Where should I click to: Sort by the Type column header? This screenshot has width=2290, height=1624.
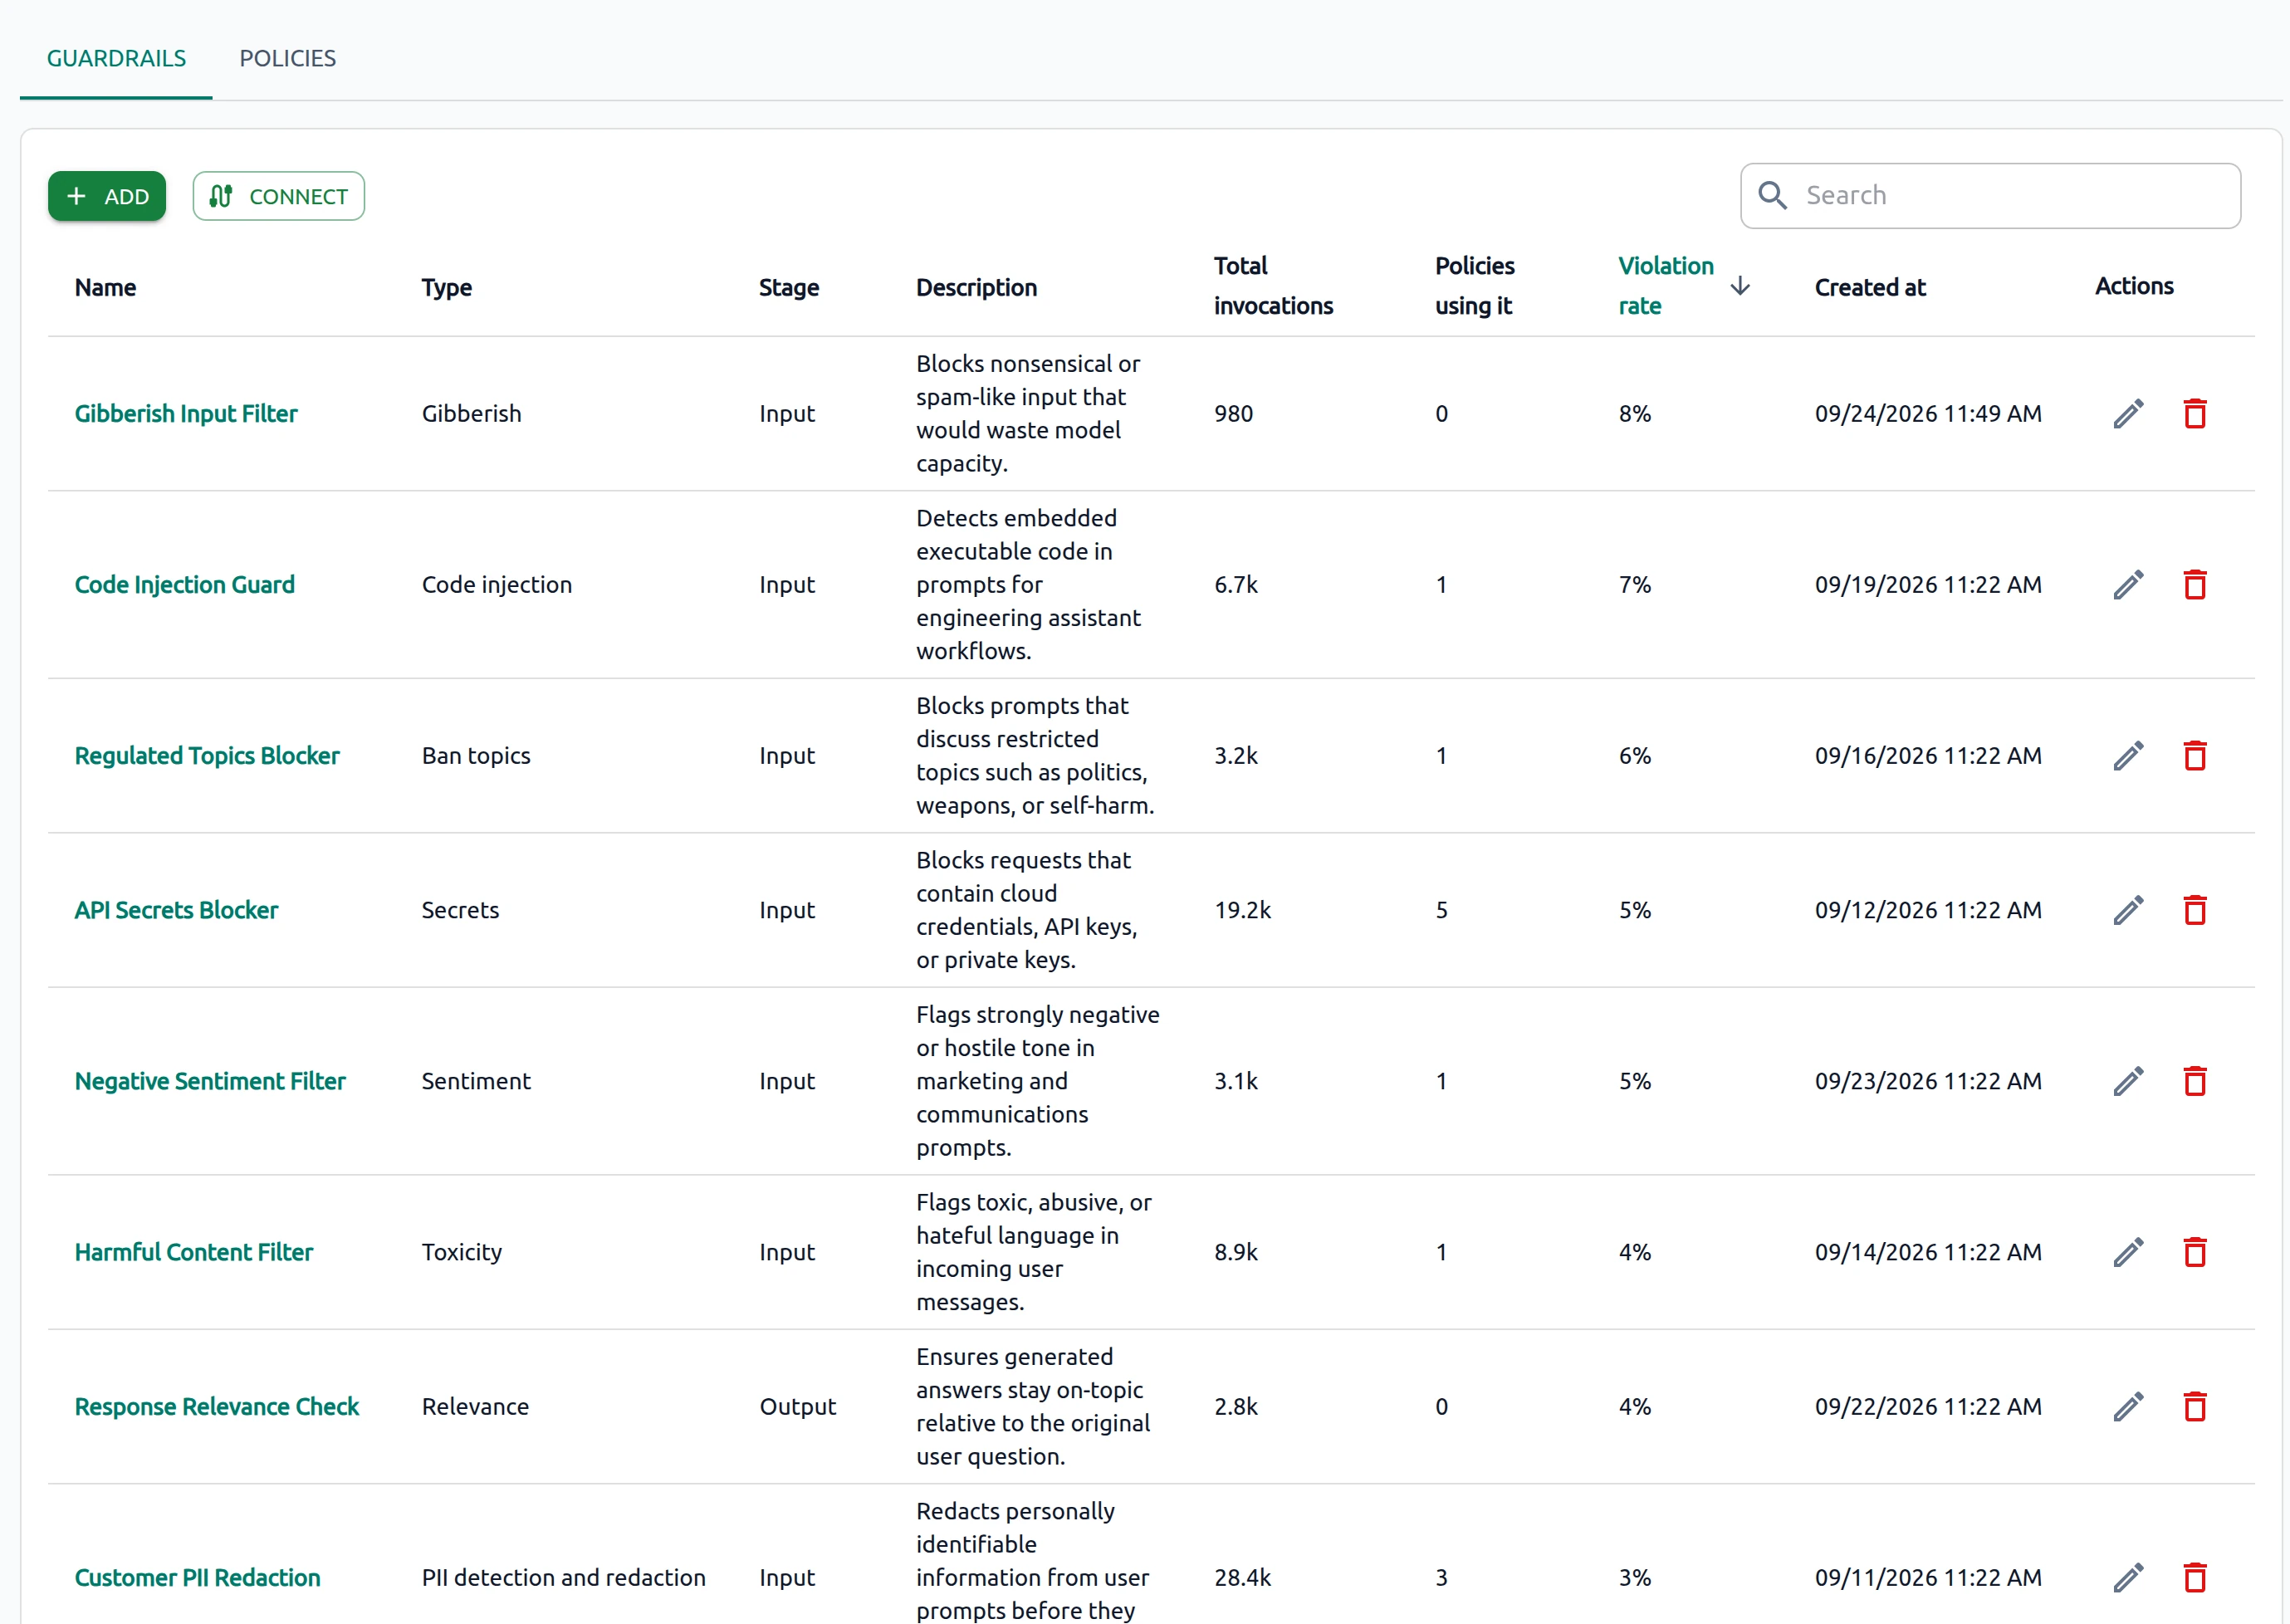coord(446,287)
